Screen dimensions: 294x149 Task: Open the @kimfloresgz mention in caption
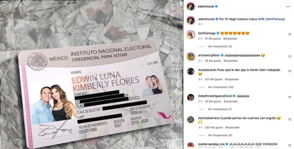pos(275,19)
